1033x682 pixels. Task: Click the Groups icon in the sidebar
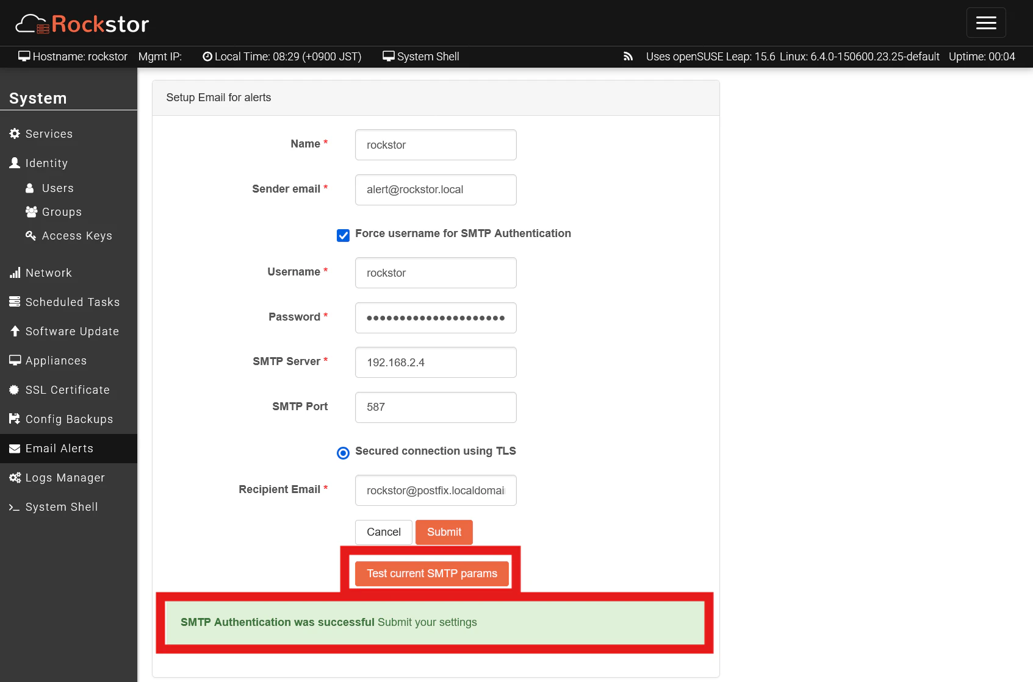coord(31,211)
